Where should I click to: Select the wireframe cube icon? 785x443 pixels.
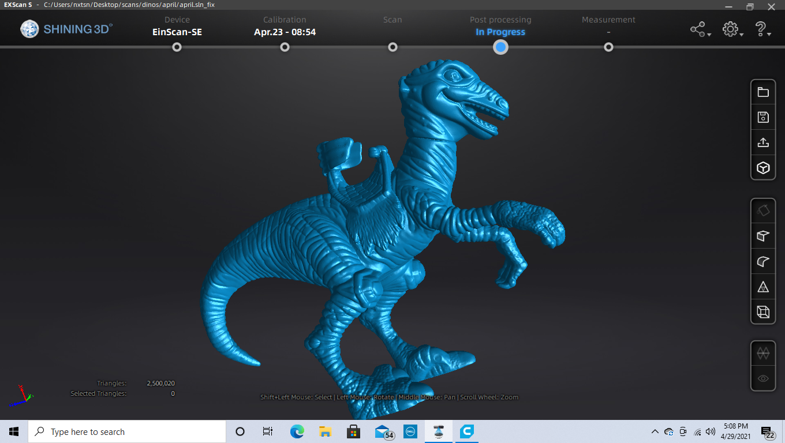[763, 312]
